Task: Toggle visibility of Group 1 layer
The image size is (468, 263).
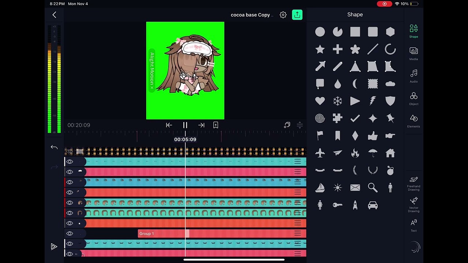Action: (69, 233)
